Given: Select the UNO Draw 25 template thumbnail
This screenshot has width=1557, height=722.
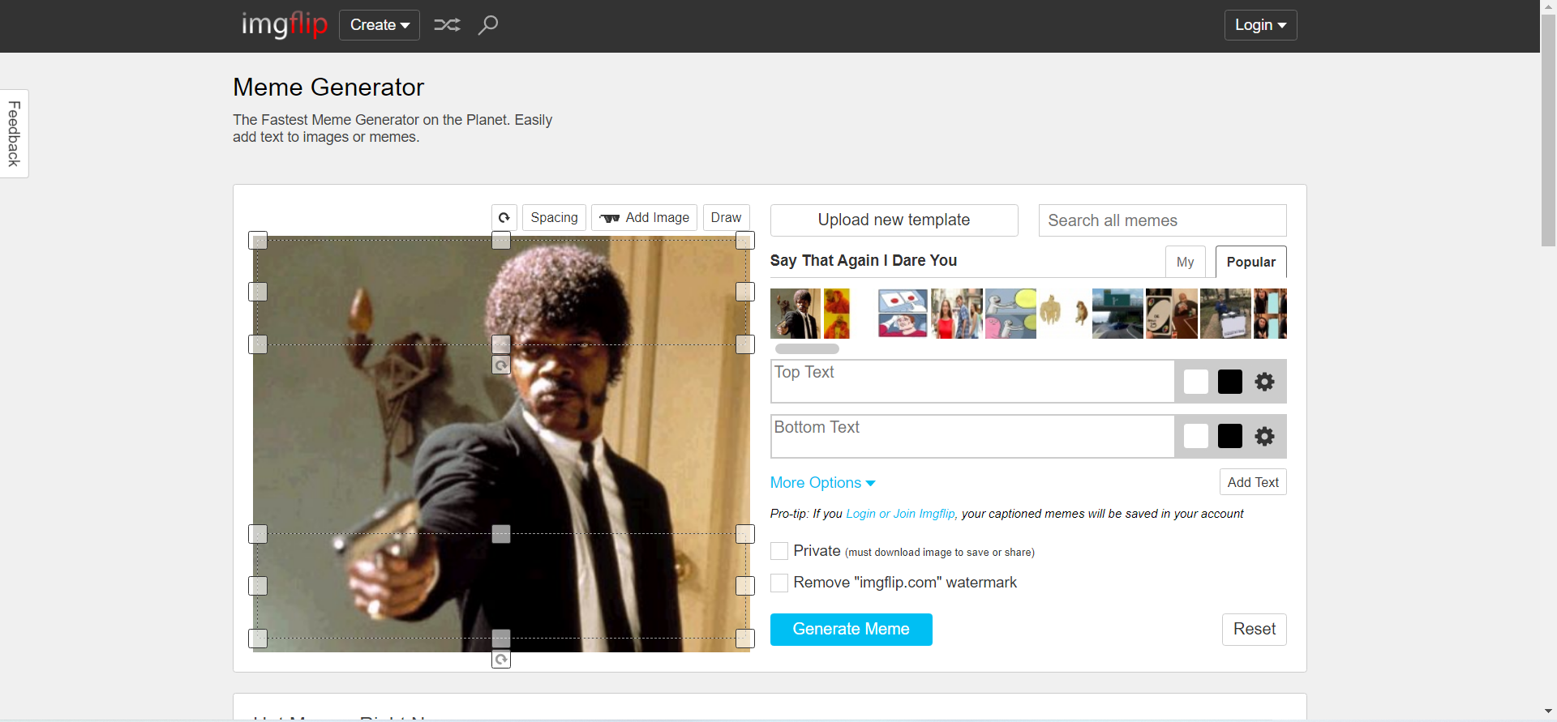Looking at the screenshot, I should point(1171,314).
